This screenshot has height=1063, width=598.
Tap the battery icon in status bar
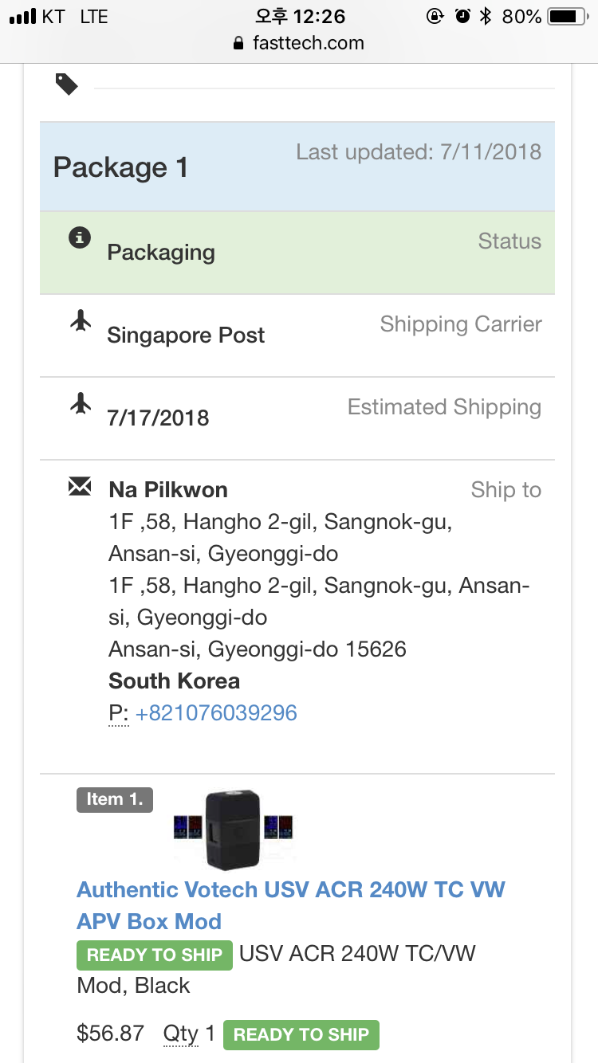pos(566,17)
